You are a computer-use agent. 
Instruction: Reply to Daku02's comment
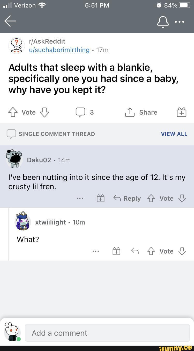(x=127, y=198)
